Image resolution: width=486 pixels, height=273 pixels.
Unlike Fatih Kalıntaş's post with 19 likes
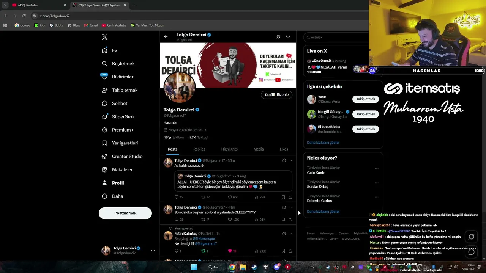232,251
